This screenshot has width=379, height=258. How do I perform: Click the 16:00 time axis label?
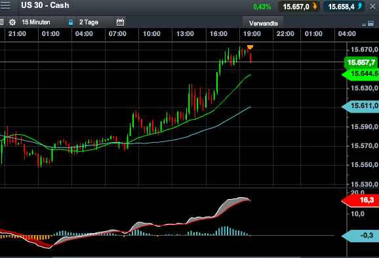pos(218,34)
